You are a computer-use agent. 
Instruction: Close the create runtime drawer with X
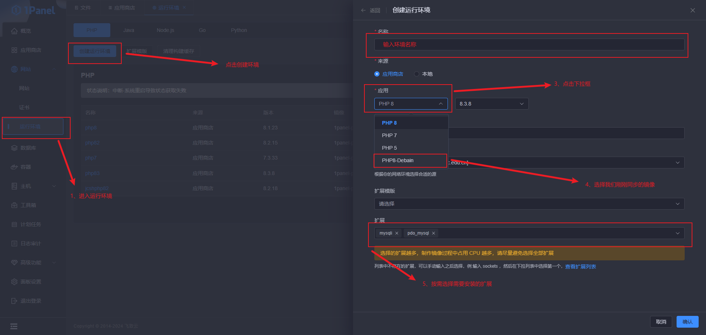point(693,10)
